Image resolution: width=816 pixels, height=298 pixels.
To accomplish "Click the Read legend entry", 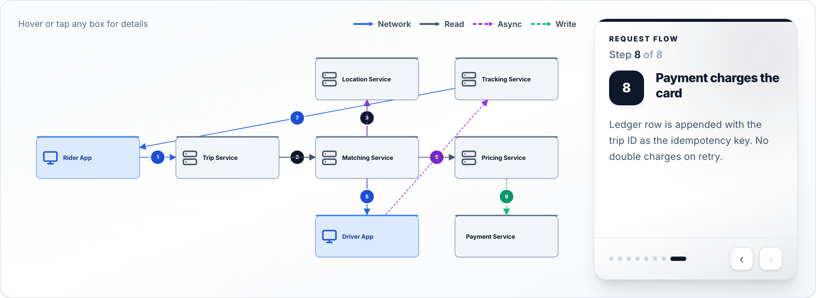I will 442,24.
